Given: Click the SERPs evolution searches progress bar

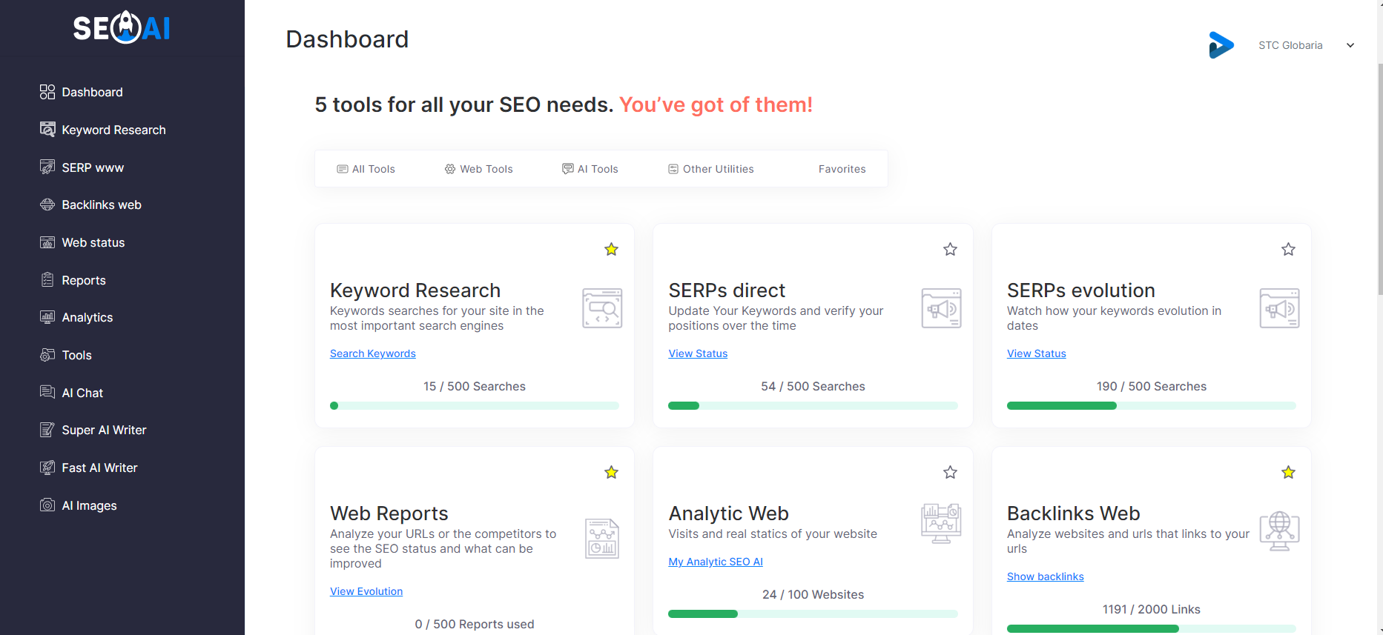Looking at the screenshot, I should click(1151, 405).
